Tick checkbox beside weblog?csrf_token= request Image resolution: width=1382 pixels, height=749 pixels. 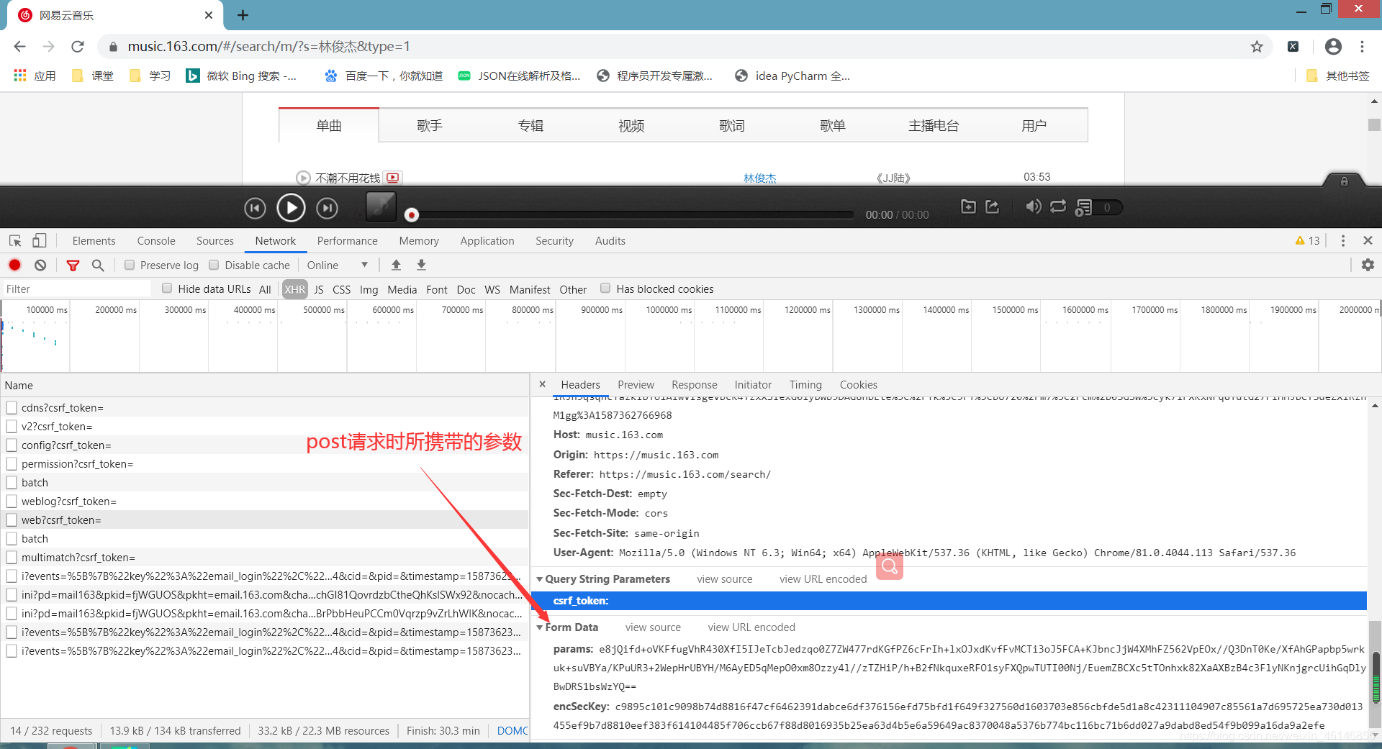12,501
